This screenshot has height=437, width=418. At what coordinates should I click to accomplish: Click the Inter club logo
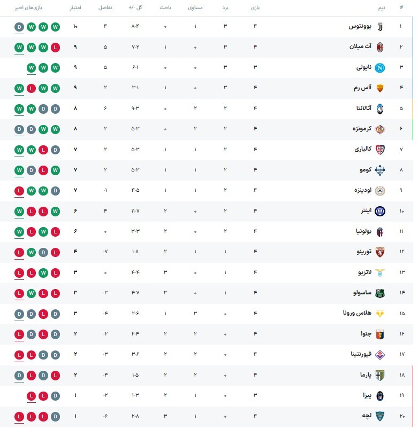tap(380, 210)
